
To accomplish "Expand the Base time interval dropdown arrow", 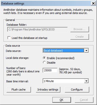I will pyautogui.click(x=86, y=81).
